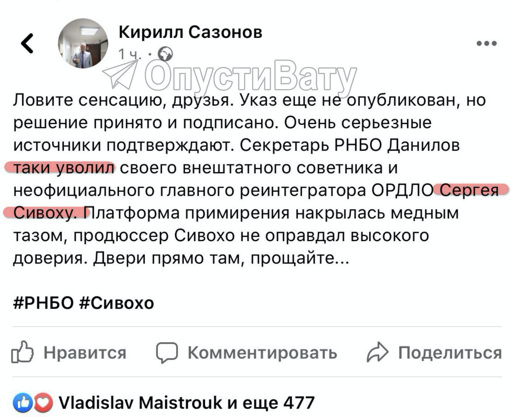
Task: Click the thumbs-up Like icon
Action: pos(22,353)
